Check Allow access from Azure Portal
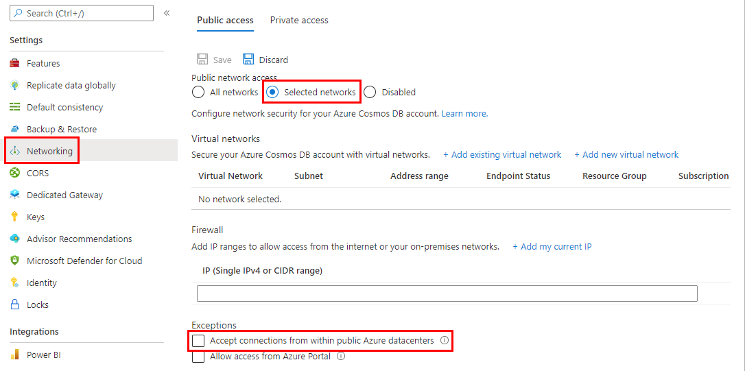 pos(198,357)
